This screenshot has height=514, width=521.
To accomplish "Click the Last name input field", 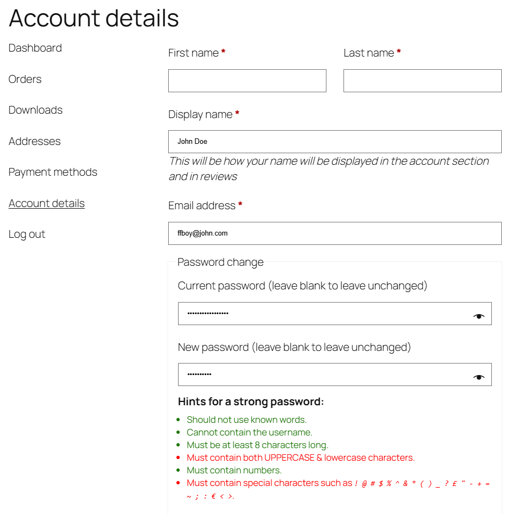I will tap(422, 81).
